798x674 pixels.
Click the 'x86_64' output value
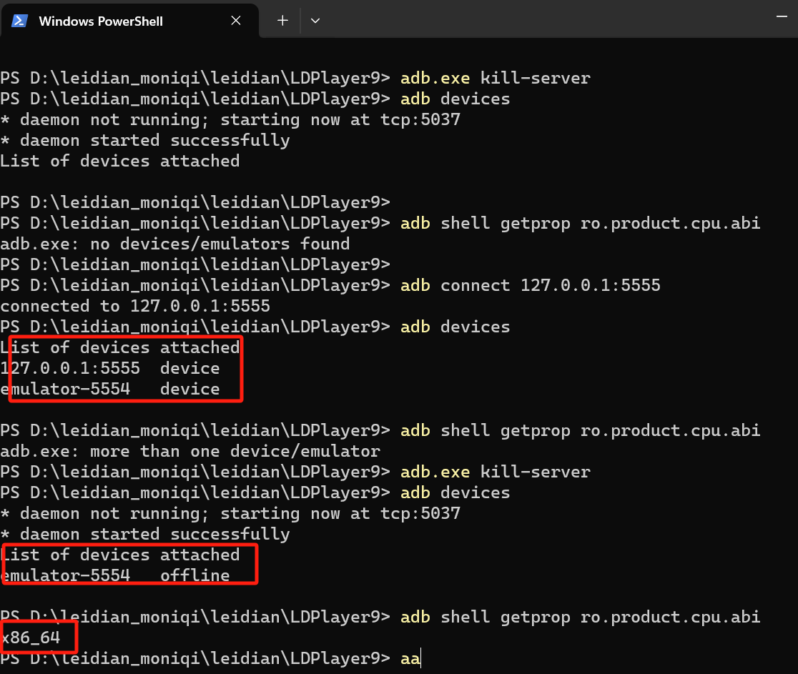point(31,638)
